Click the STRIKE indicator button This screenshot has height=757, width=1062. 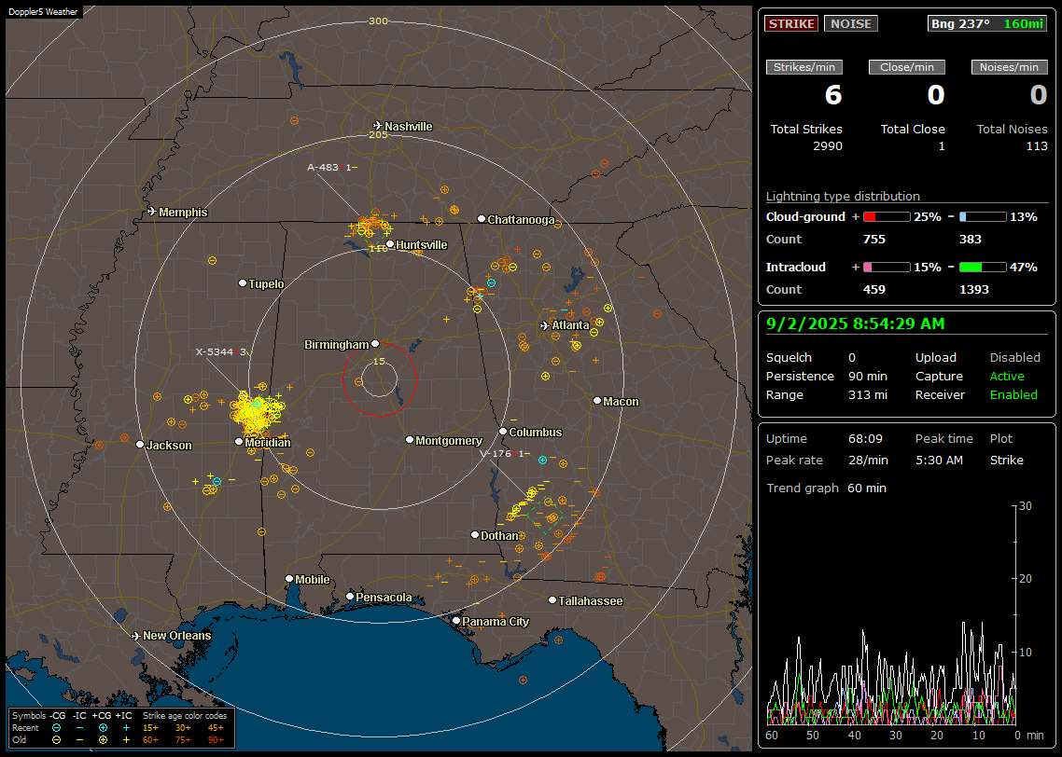pyautogui.click(x=791, y=23)
